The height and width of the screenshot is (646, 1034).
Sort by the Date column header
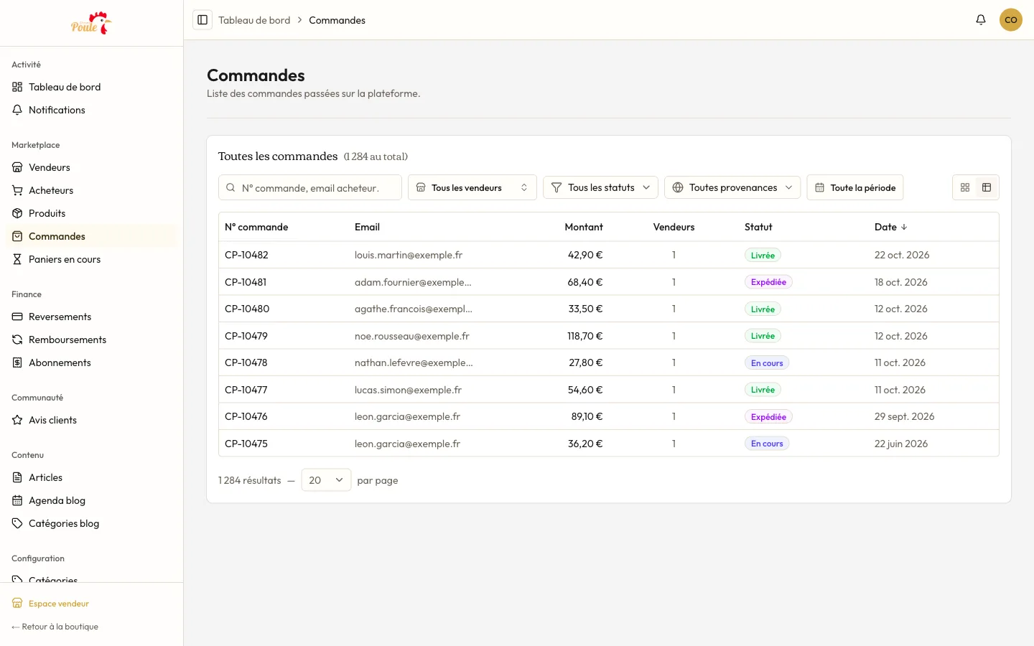tap(890, 227)
